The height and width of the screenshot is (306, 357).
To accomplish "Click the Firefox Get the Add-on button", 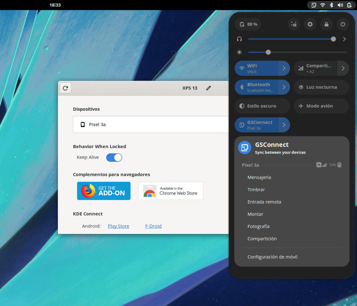I will click(x=104, y=191).
